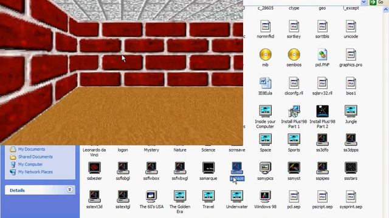Screen dimensions: 389x218
Task: Click the geo file label
Action: [x=322, y=8]
